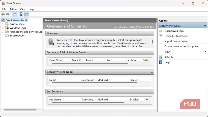Maximize the Event Viewer window
This screenshot has width=208, height=117.
click(193, 3)
